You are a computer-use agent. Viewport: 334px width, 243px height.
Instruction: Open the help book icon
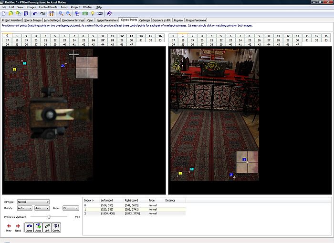pyautogui.click(x=109, y=14)
